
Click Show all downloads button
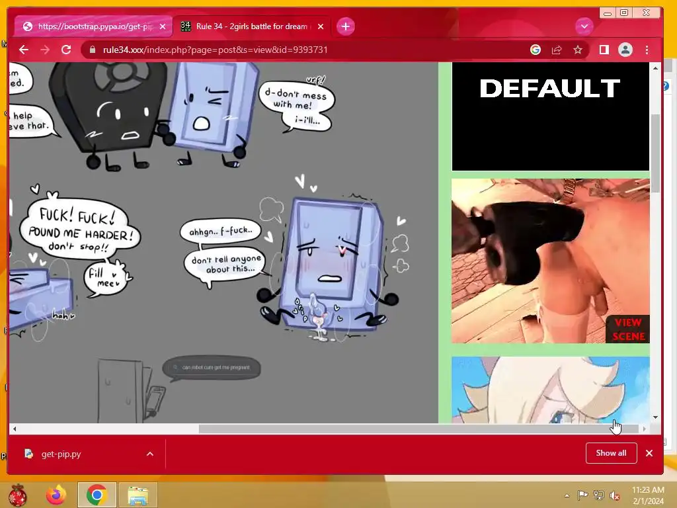click(x=611, y=453)
